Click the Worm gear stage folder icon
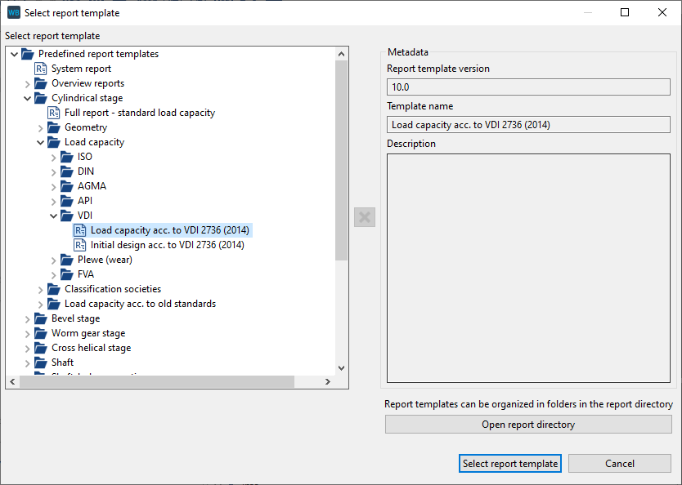 click(41, 333)
